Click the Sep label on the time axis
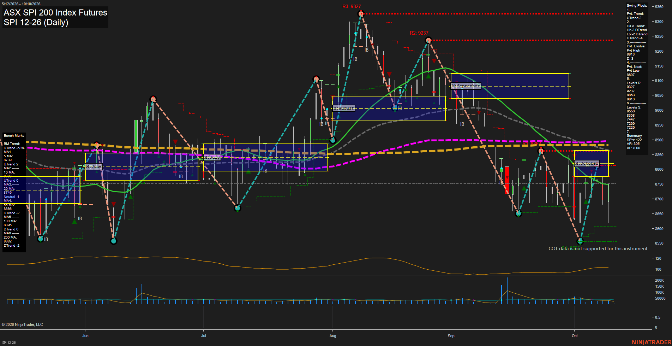The image size is (672, 346). pyautogui.click(x=451, y=336)
